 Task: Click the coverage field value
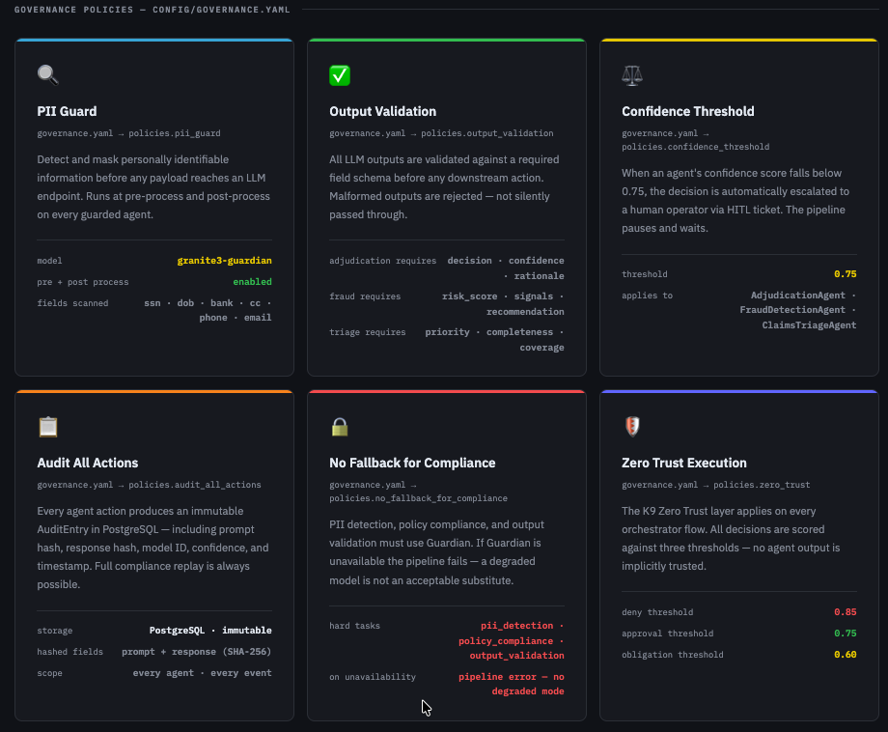542,348
